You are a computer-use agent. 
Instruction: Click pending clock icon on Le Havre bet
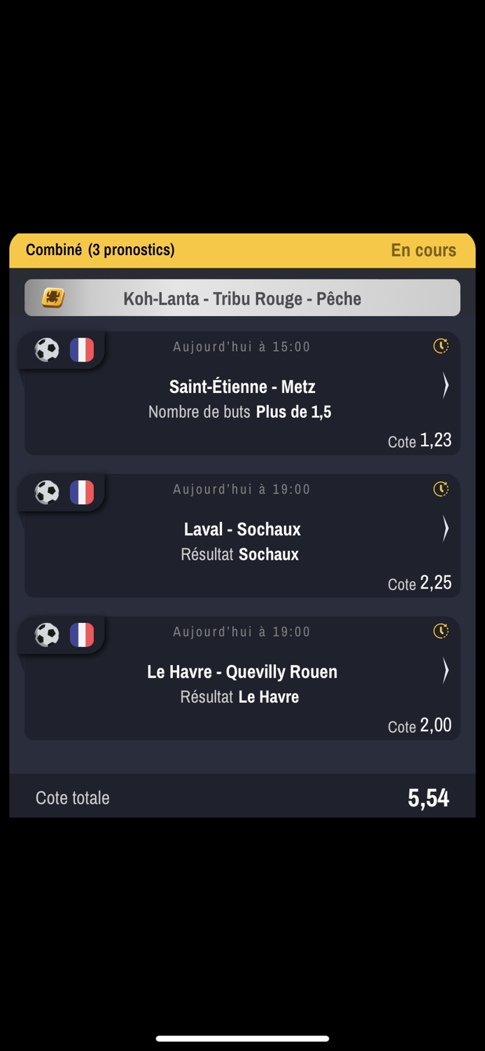[x=441, y=631]
